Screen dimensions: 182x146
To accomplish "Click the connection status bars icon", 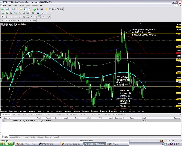I will 161,141.
